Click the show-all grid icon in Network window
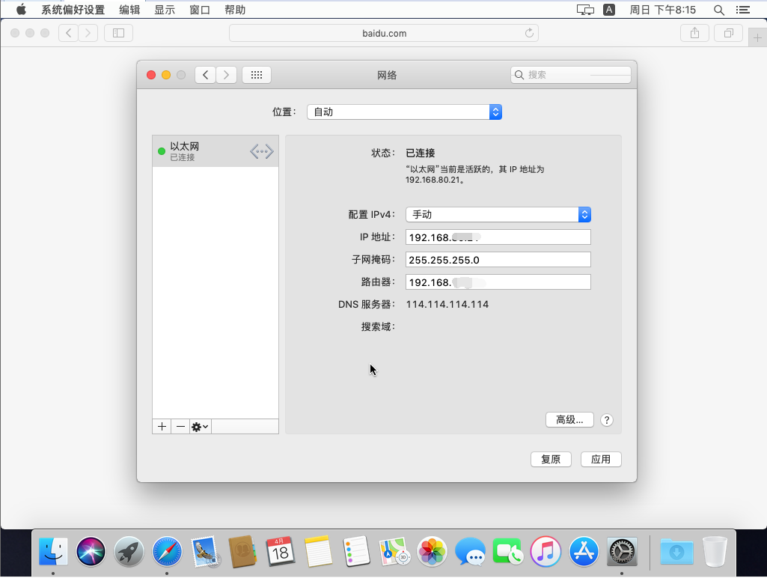The image size is (767, 578). point(257,75)
